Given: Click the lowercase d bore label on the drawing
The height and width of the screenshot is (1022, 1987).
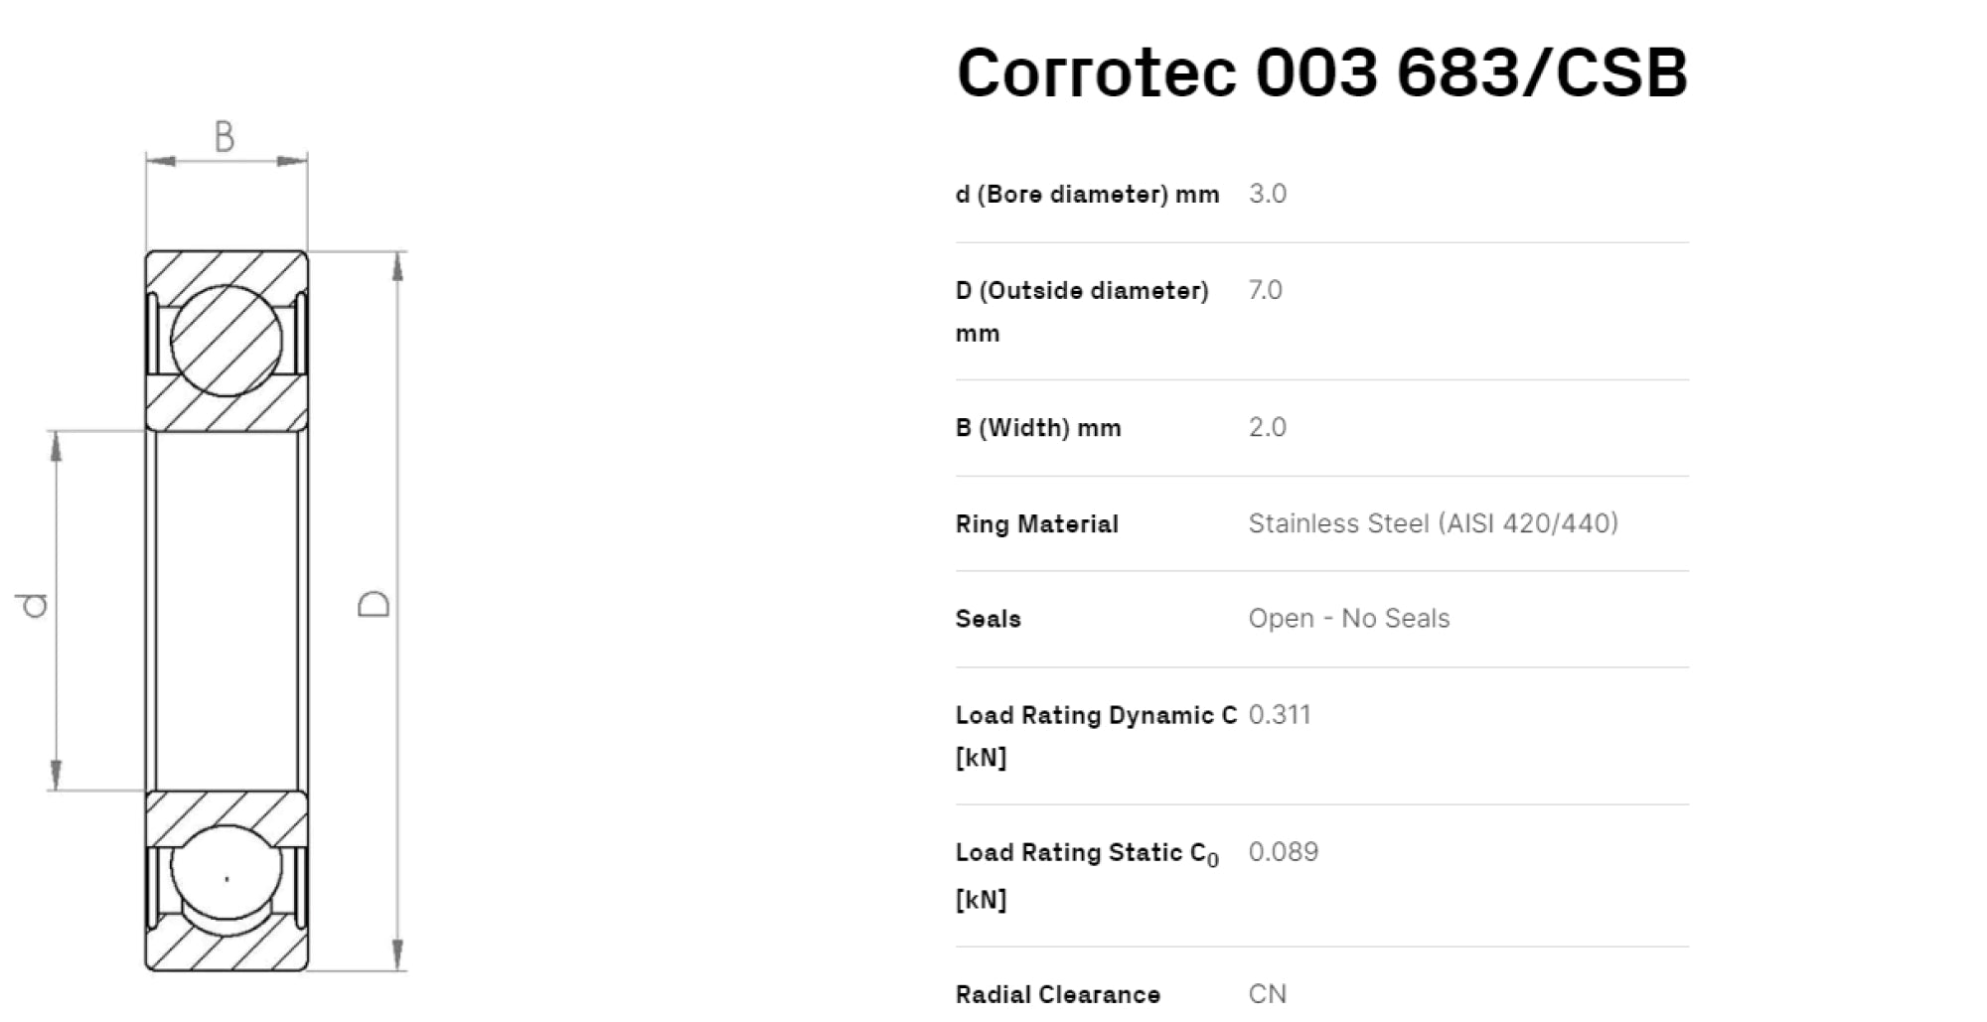Looking at the screenshot, I should coord(34,605).
